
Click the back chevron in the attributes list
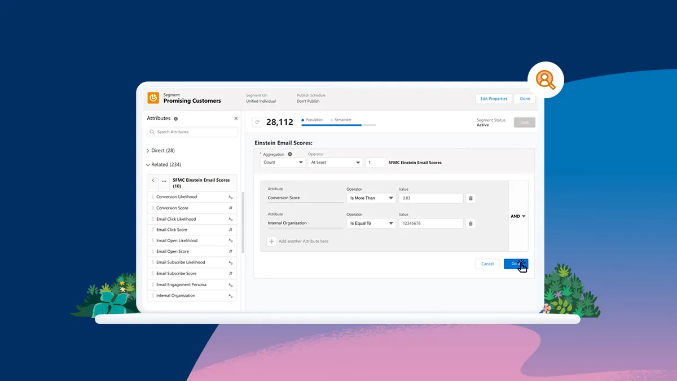click(153, 180)
